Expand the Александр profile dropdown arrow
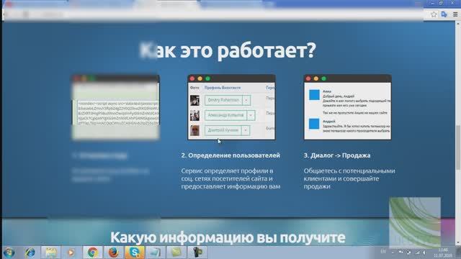Image resolution: width=461 pixels, height=259 pixels. coord(251,115)
